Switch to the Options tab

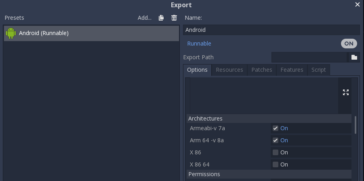[197, 70]
